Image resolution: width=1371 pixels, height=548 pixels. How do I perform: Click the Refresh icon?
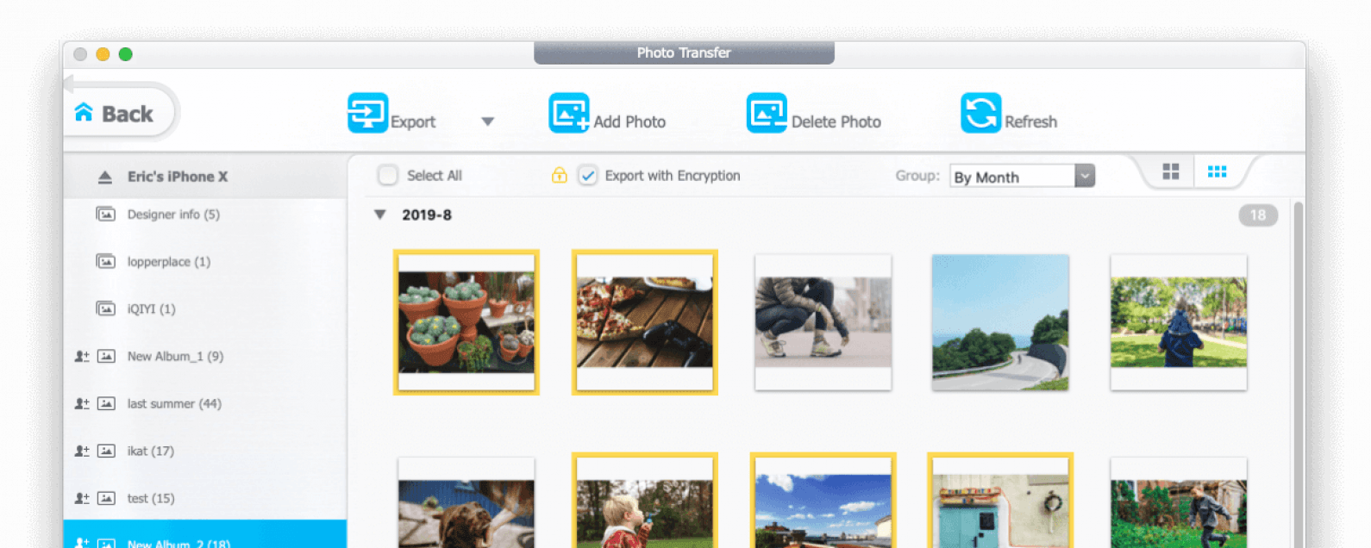(x=981, y=113)
